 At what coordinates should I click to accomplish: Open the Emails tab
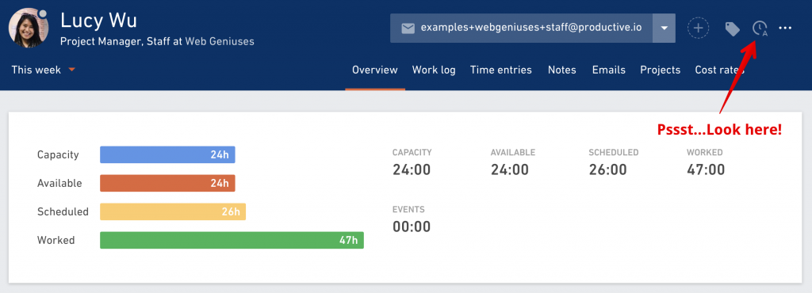[608, 70]
